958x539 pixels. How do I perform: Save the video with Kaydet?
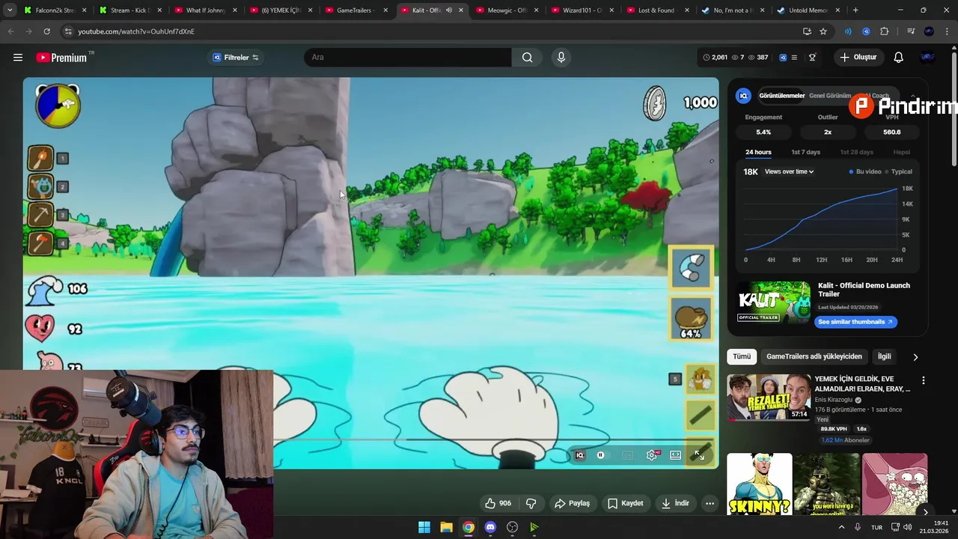click(626, 503)
